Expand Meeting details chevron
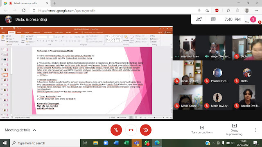The width and height of the screenshot is (262, 147). coord(34,130)
